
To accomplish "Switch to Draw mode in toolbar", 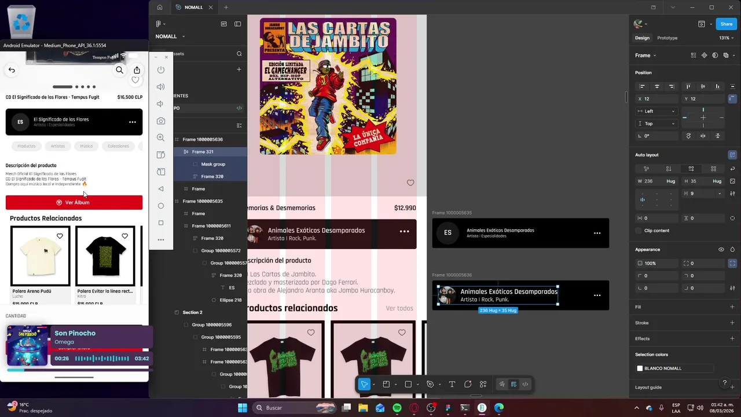I will 502,384.
